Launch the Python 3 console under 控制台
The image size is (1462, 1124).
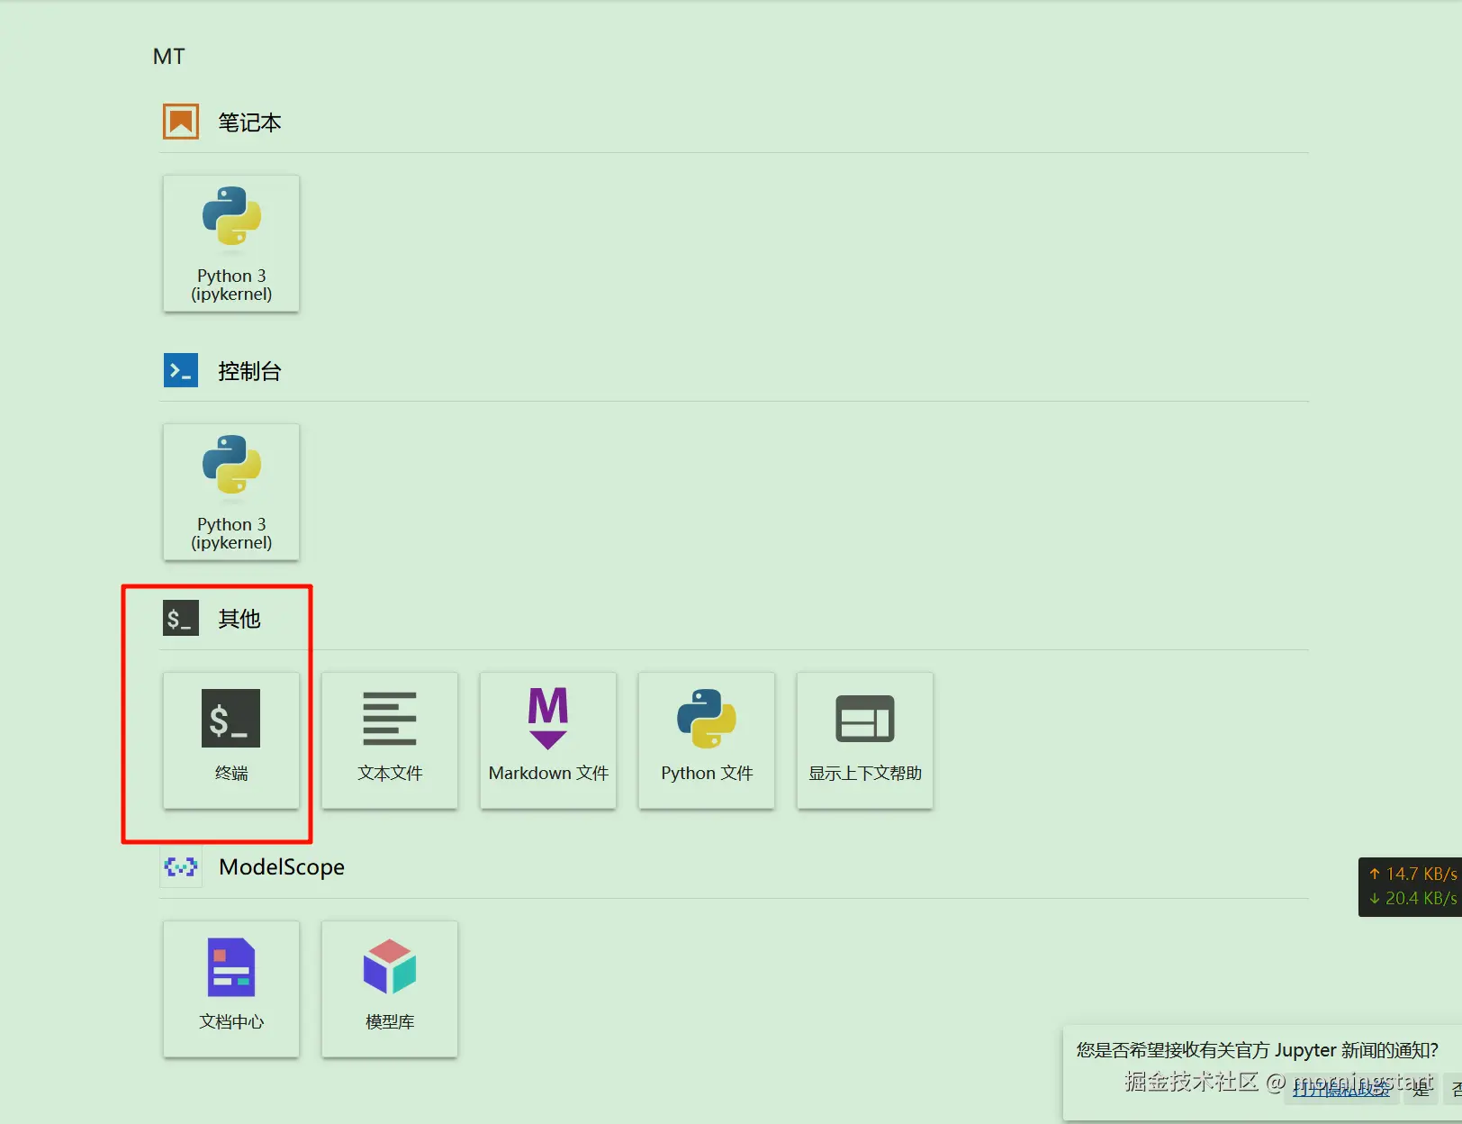pyautogui.click(x=230, y=492)
